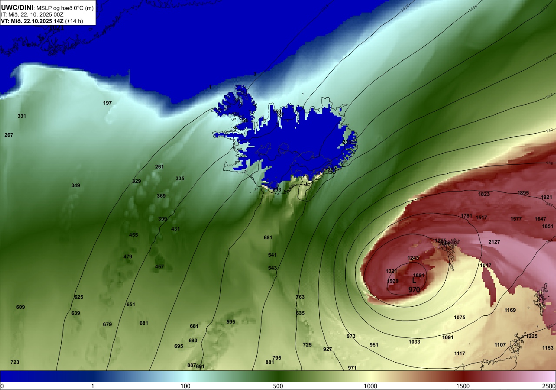Click the height value '1823'
The height and width of the screenshot is (390, 556).
[484, 194]
